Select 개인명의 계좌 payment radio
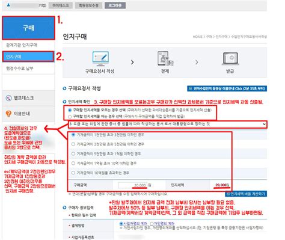Image resolution: width=285 pixels, height=240 pixels. pyautogui.click(x=152, y=223)
